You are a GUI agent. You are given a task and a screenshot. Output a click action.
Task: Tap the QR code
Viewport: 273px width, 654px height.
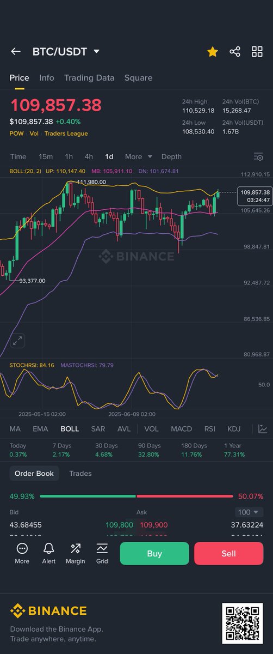pyautogui.click(x=243, y=622)
